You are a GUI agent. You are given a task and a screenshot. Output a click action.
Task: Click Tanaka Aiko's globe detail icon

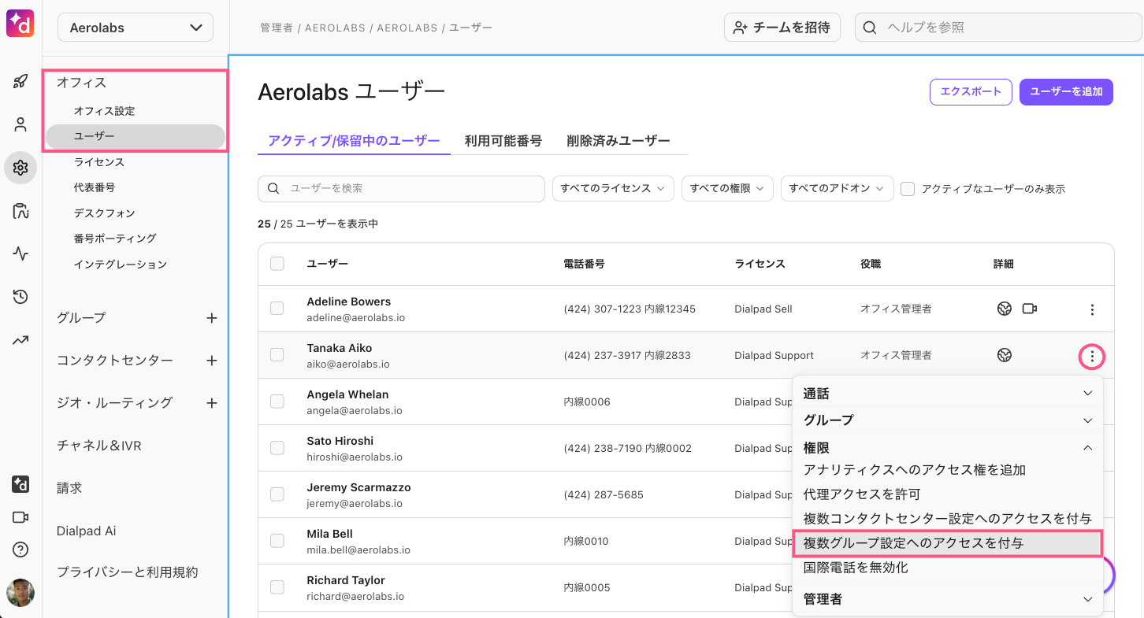pyautogui.click(x=1004, y=355)
